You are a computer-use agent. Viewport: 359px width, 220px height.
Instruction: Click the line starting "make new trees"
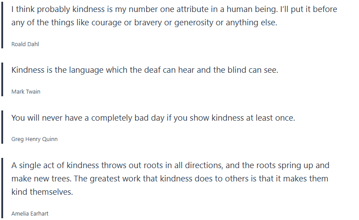[170, 179]
